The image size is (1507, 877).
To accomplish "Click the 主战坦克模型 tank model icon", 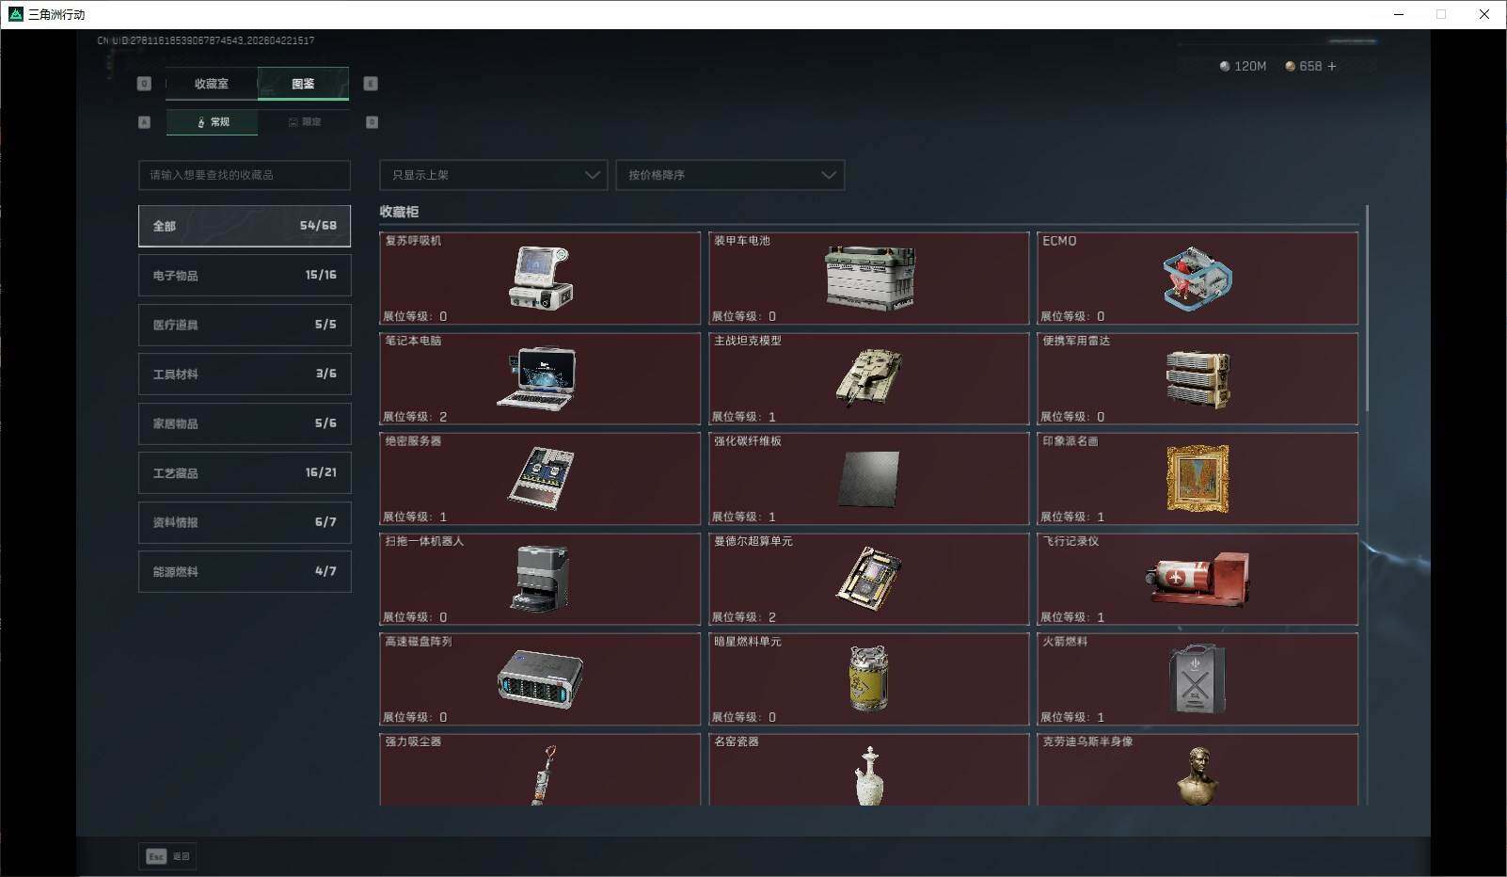I will (x=868, y=377).
